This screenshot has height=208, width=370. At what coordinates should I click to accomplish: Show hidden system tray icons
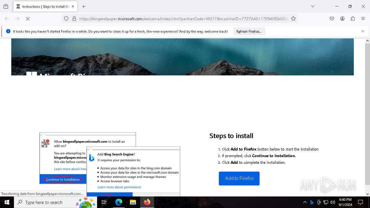(305, 202)
